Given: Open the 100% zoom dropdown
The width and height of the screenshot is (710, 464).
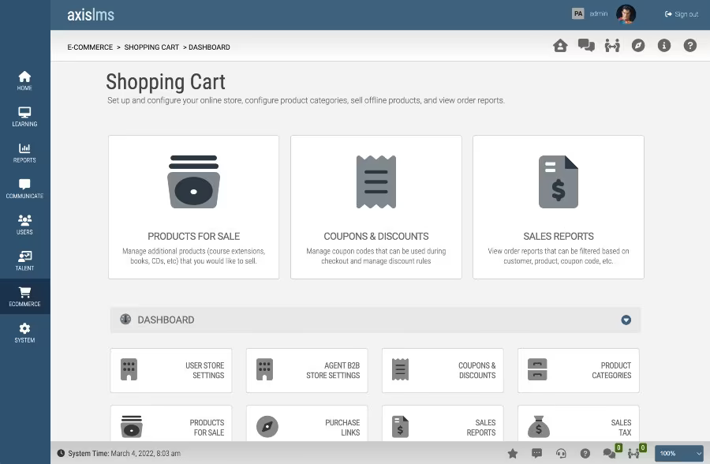Looking at the screenshot, I should pyautogui.click(x=678, y=453).
